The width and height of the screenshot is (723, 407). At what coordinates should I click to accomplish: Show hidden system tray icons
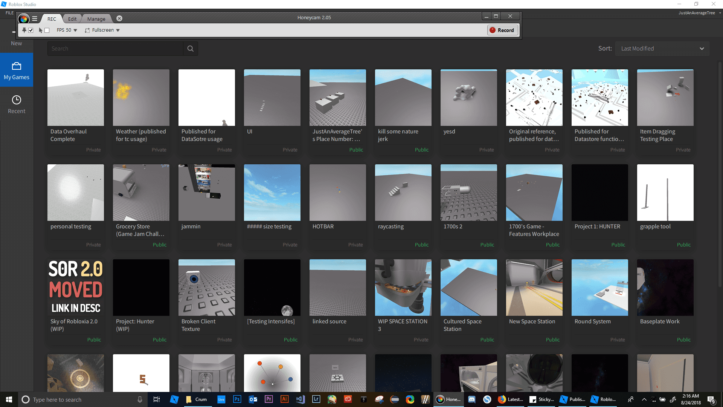(x=644, y=399)
